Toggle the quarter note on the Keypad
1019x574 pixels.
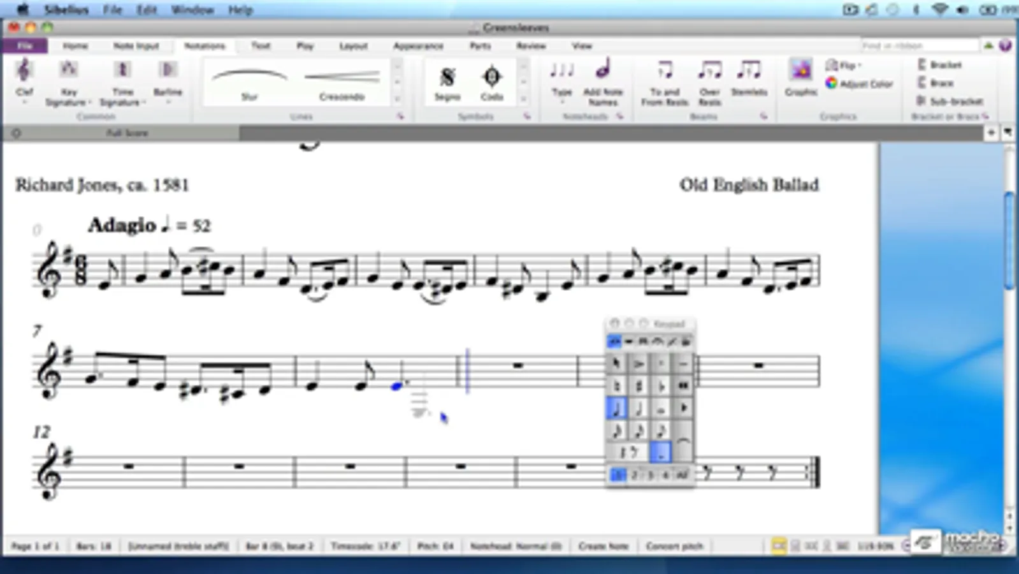coord(616,408)
